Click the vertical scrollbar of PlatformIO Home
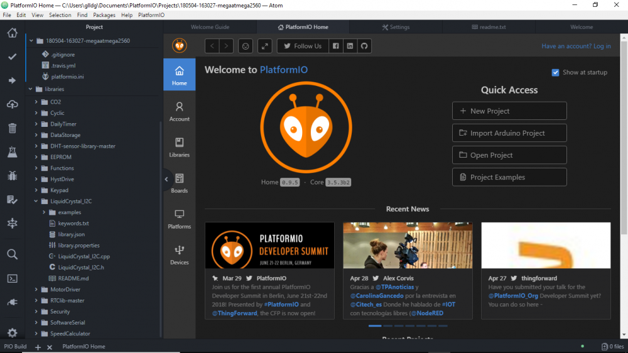Screen dimensions: 628x353 coord(624,138)
